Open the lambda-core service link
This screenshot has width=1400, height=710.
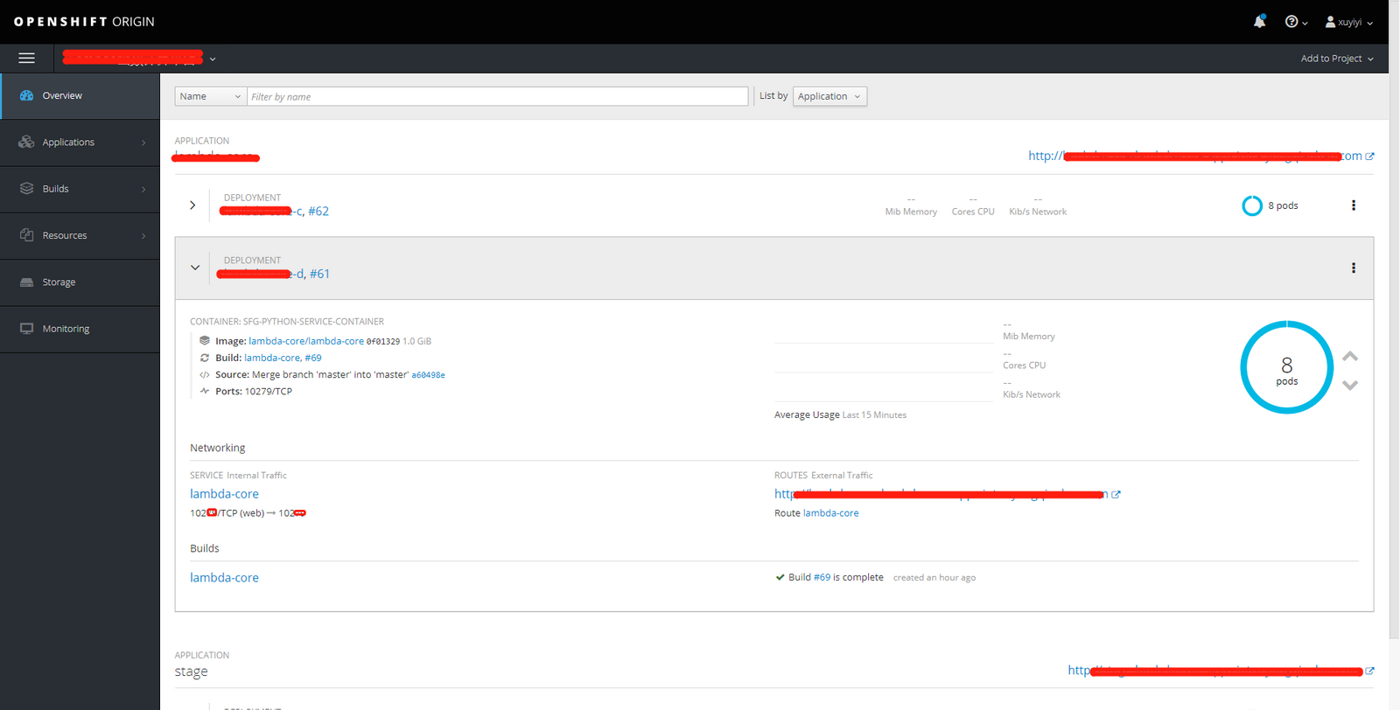click(x=224, y=494)
